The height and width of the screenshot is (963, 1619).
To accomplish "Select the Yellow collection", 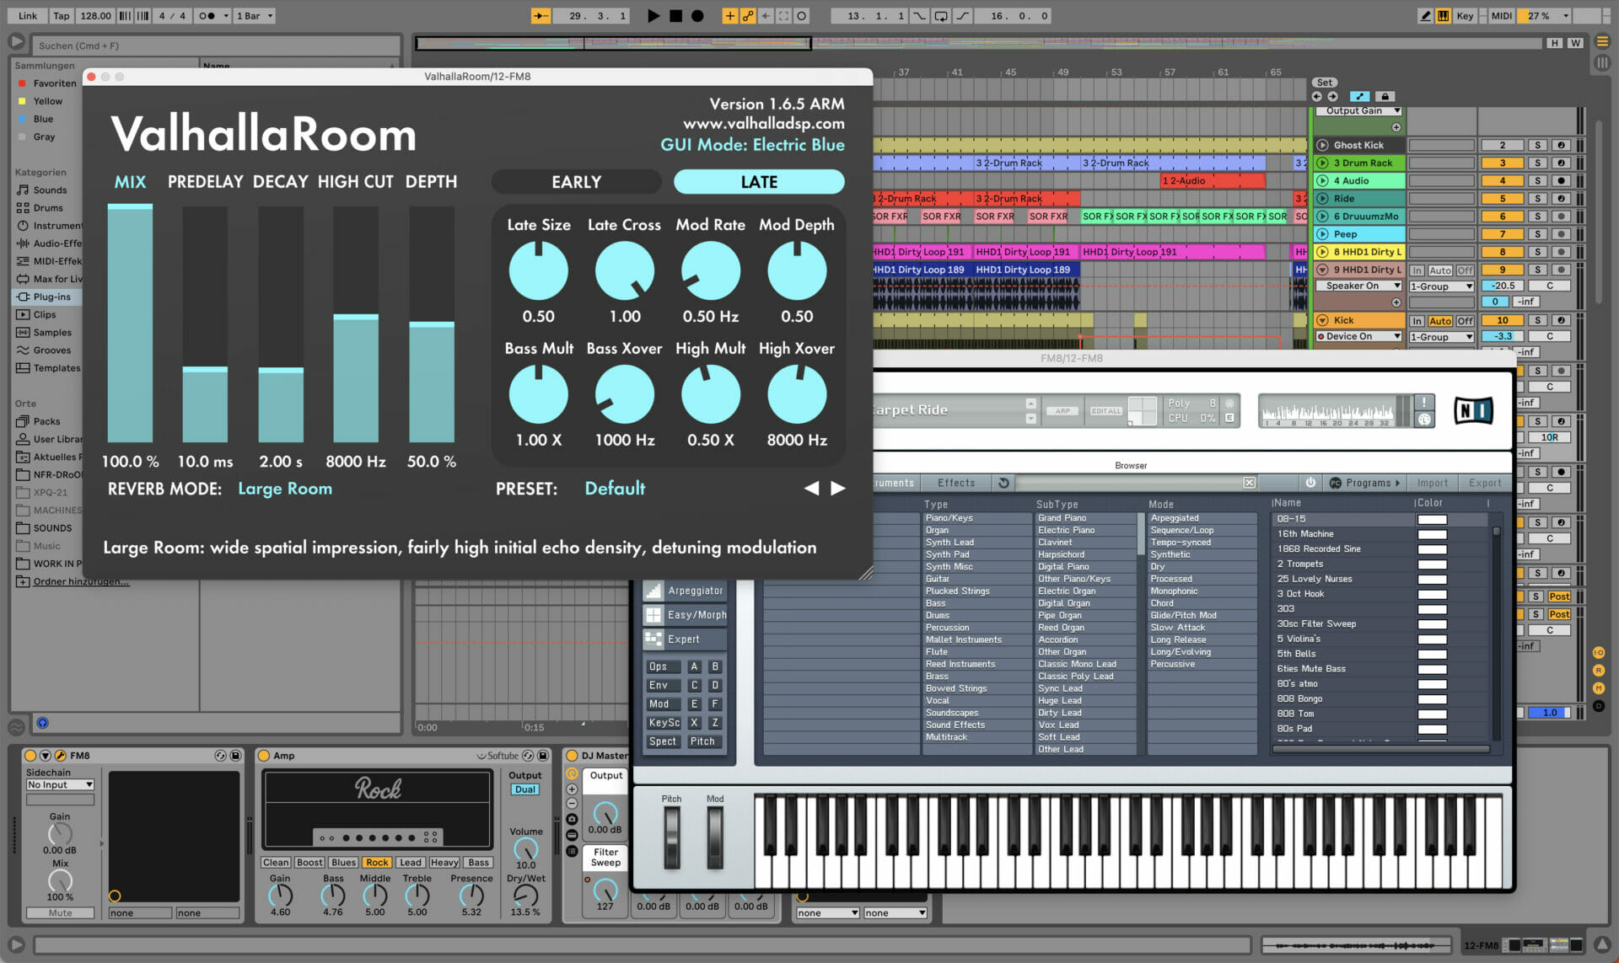I will 47,101.
